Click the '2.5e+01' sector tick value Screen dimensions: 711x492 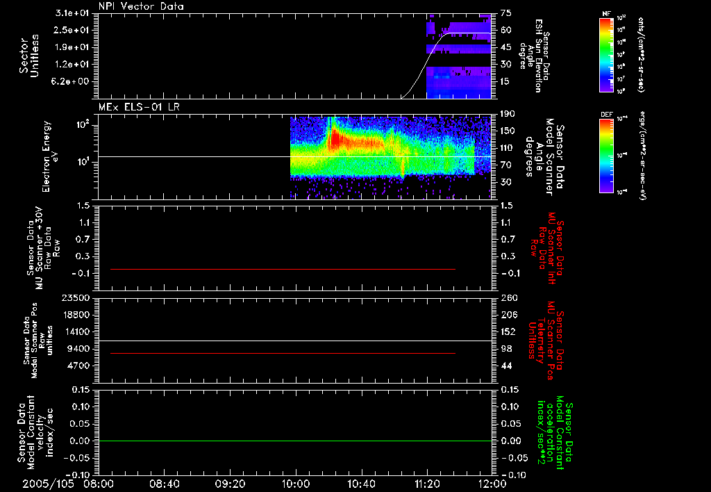tap(72, 30)
